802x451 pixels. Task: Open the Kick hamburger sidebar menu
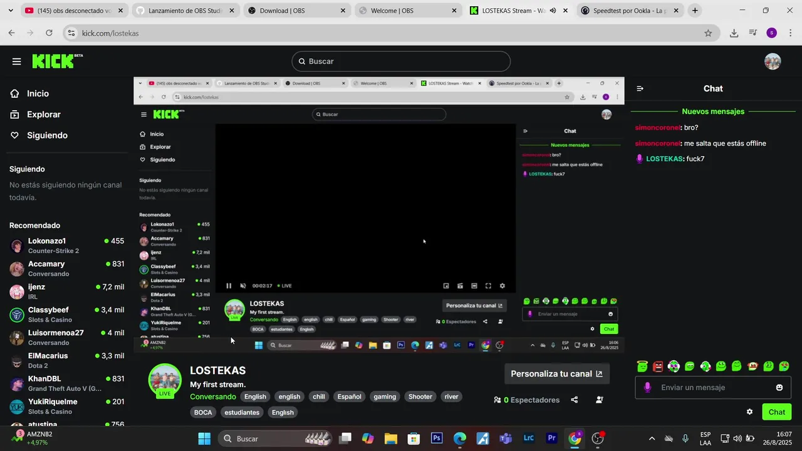coord(16,61)
